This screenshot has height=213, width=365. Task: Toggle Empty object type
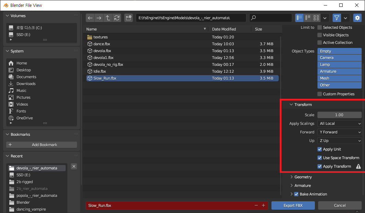point(339,51)
